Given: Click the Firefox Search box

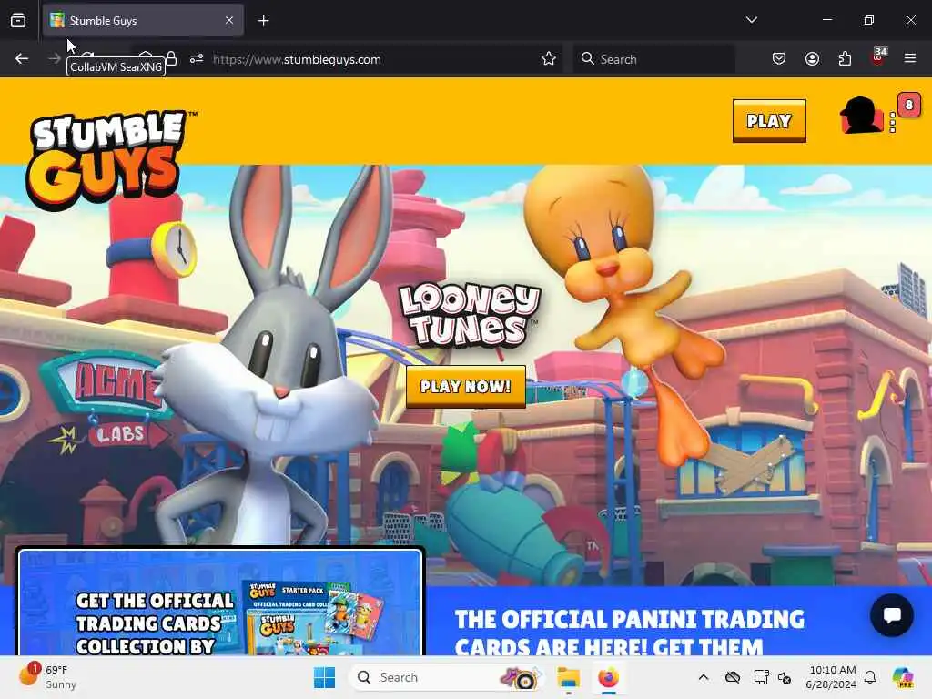Looking at the screenshot, I should click(653, 59).
